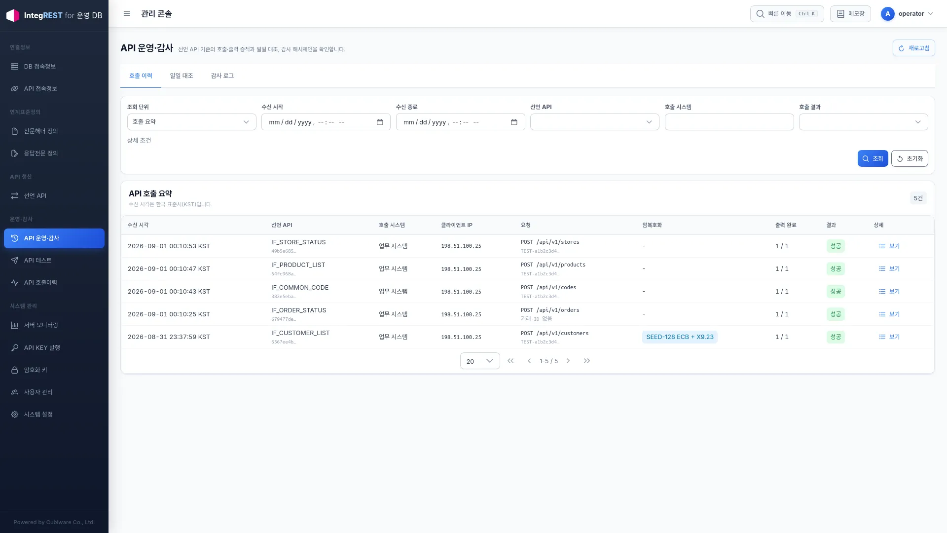Image resolution: width=947 pixels, height=533 pixels.
Task: Go to the first page
Action: [x=510, y=361]
